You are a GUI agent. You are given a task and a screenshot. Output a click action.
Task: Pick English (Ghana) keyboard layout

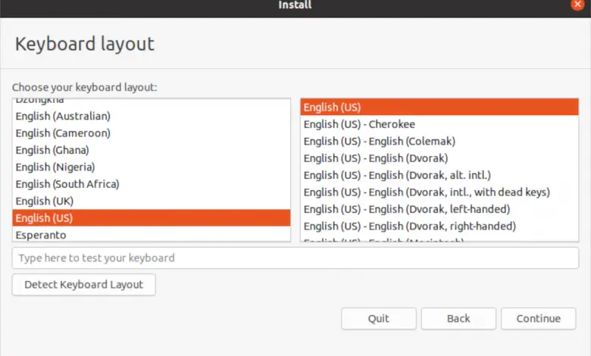coord(52,150)
